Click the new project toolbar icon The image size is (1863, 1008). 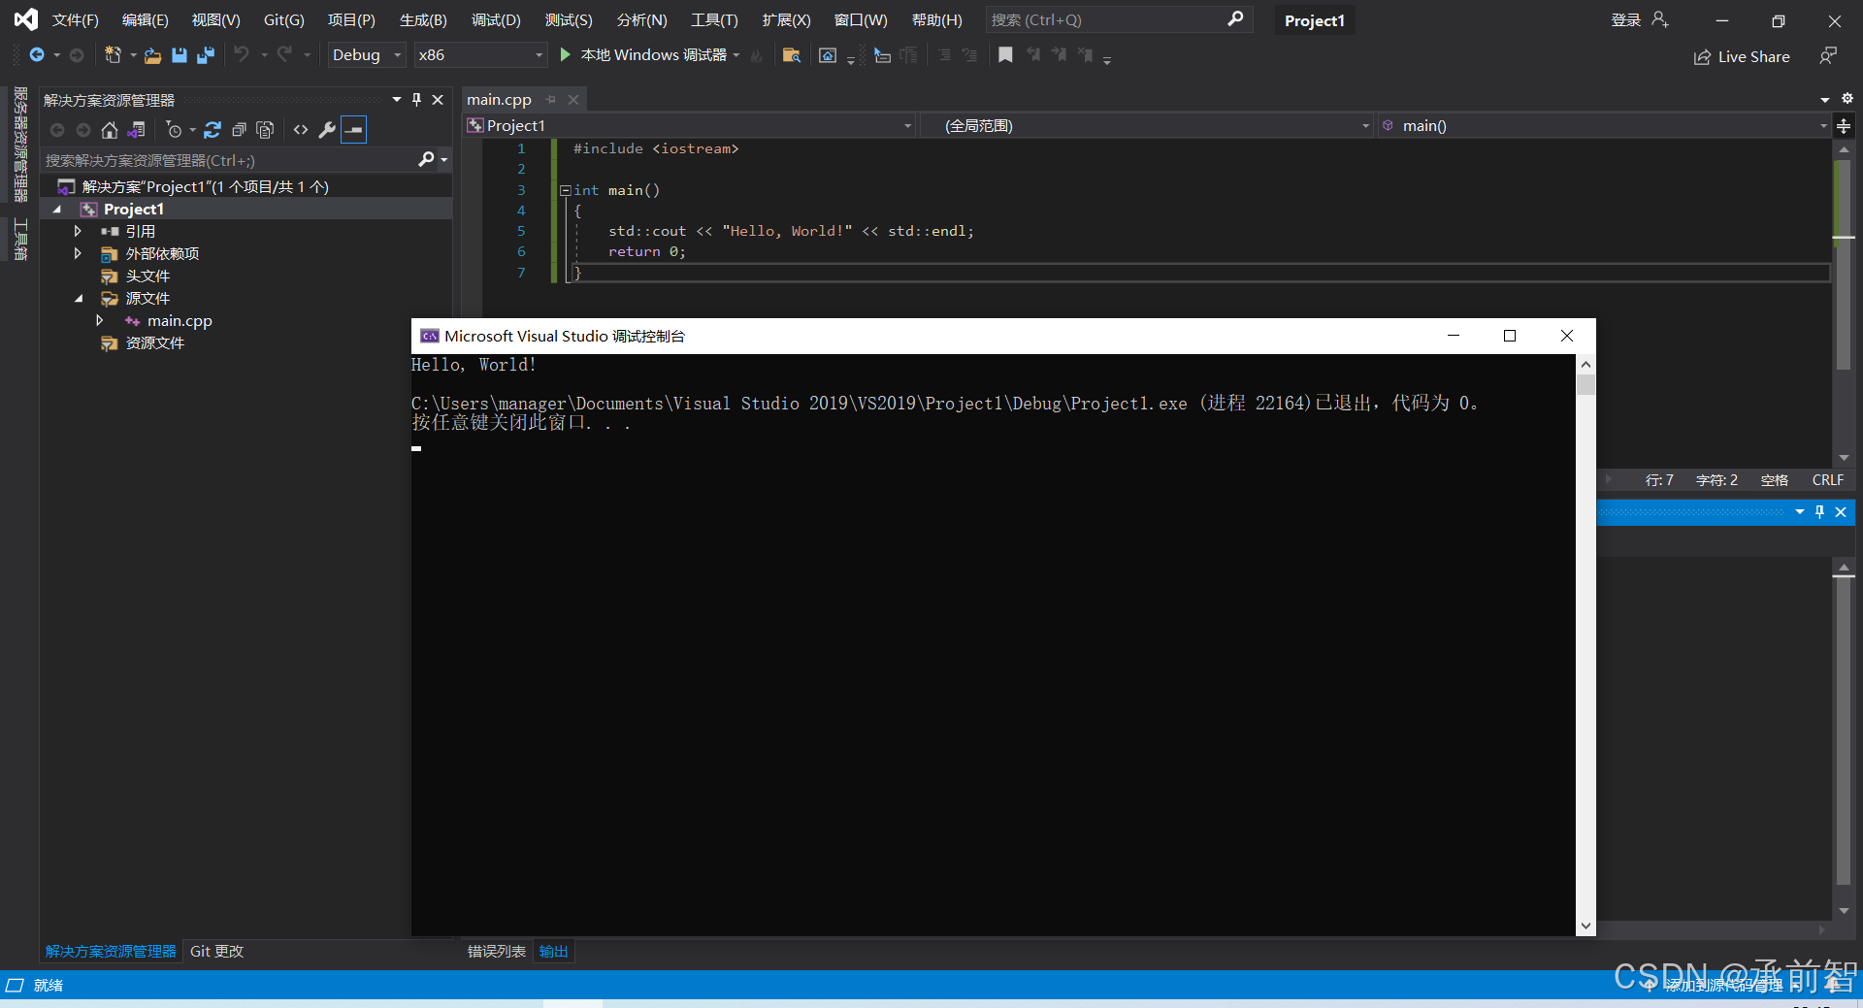coord(113,55)
